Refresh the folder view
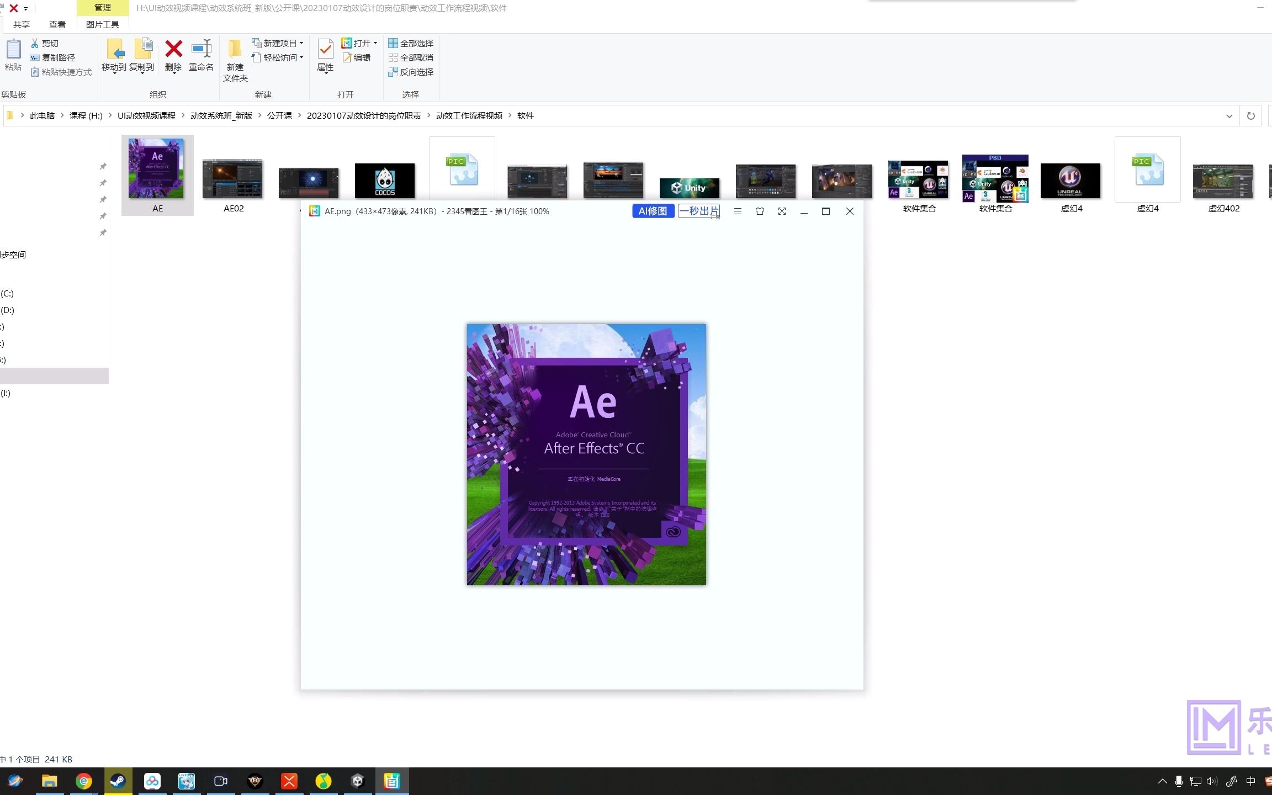1272x795 pixels. tap(1251, 116)
